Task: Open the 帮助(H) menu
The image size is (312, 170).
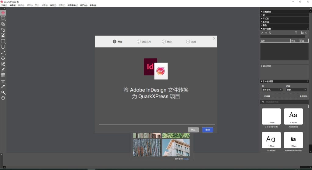Action: point(93,5)
